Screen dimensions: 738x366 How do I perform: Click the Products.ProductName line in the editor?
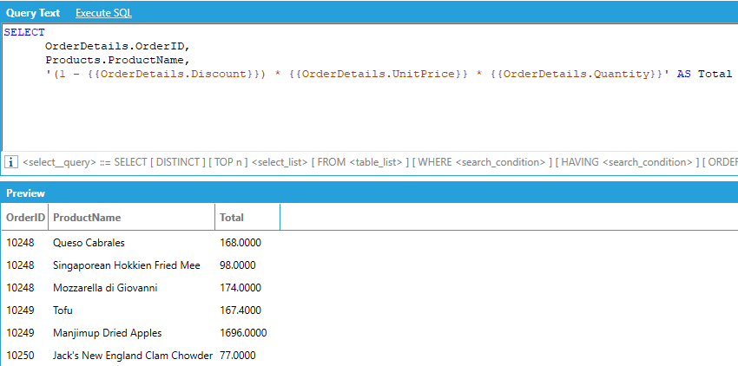point(116,60)
